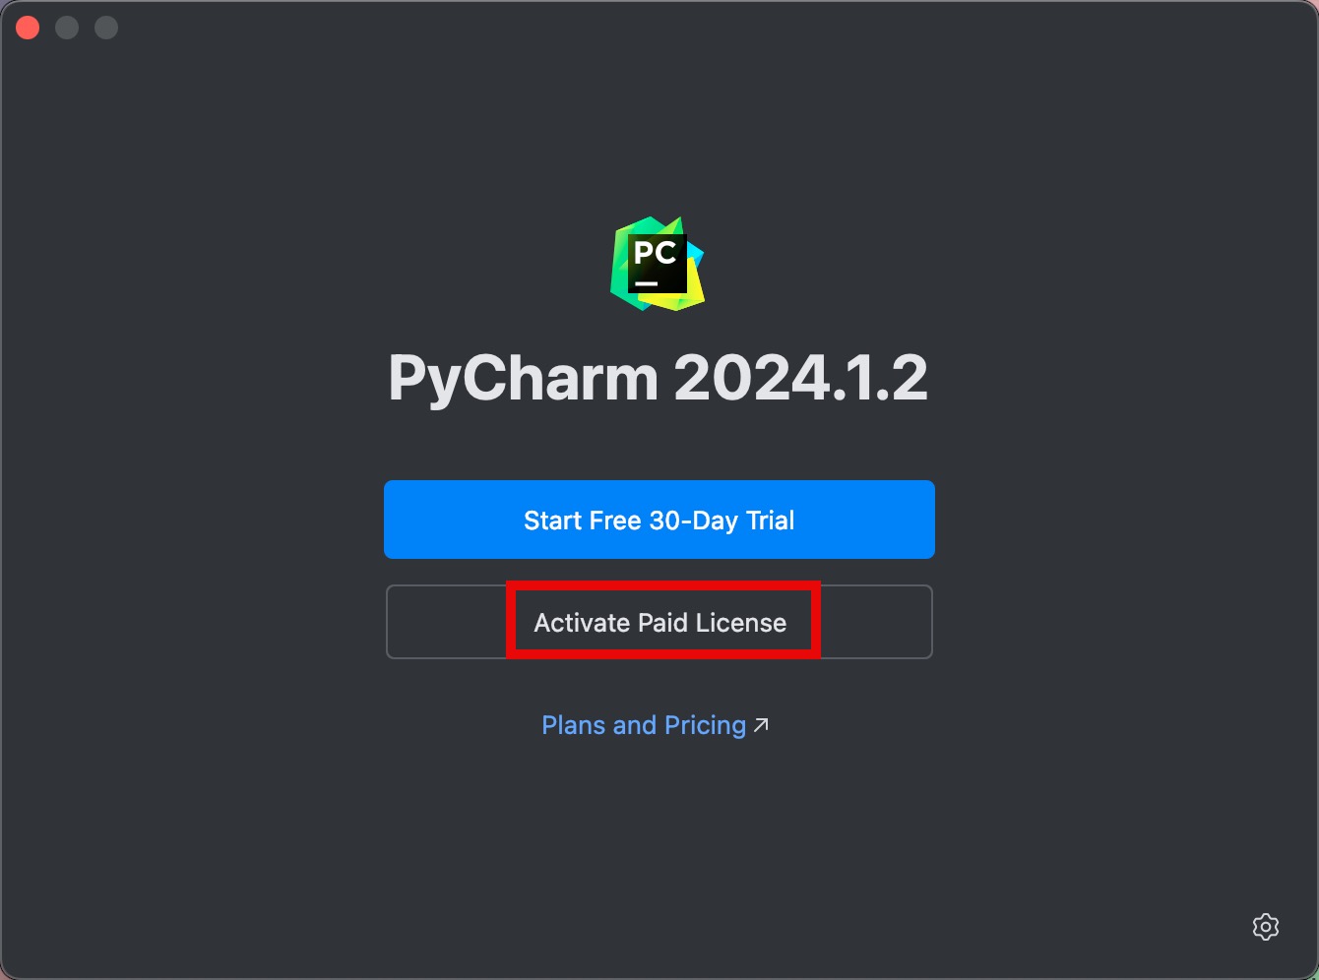Start Free 30-Day Trial
This screenshot has width=1319, height=980.
(659, 520)
